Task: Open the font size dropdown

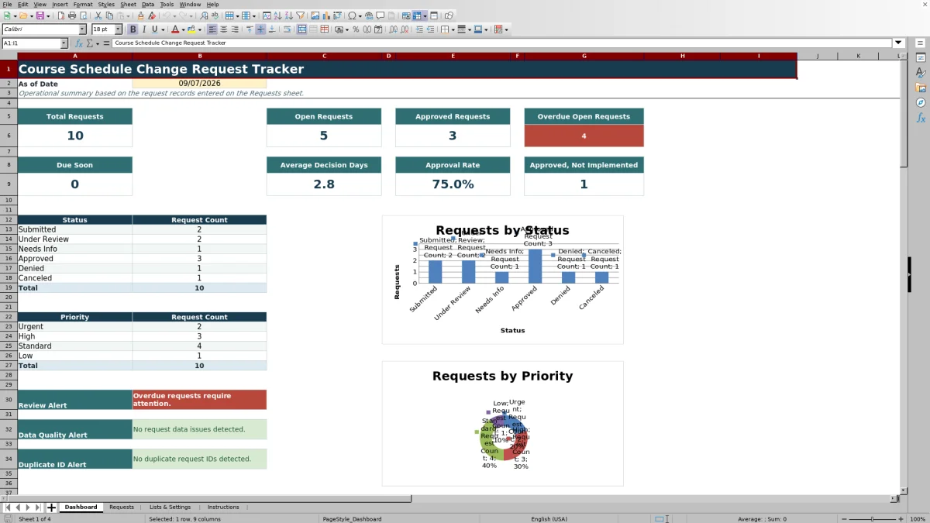Action: coord(119,29)
